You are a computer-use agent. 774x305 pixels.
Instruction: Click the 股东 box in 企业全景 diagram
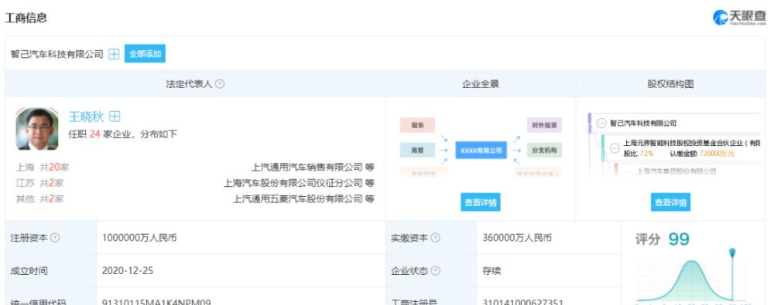(418, 125)
